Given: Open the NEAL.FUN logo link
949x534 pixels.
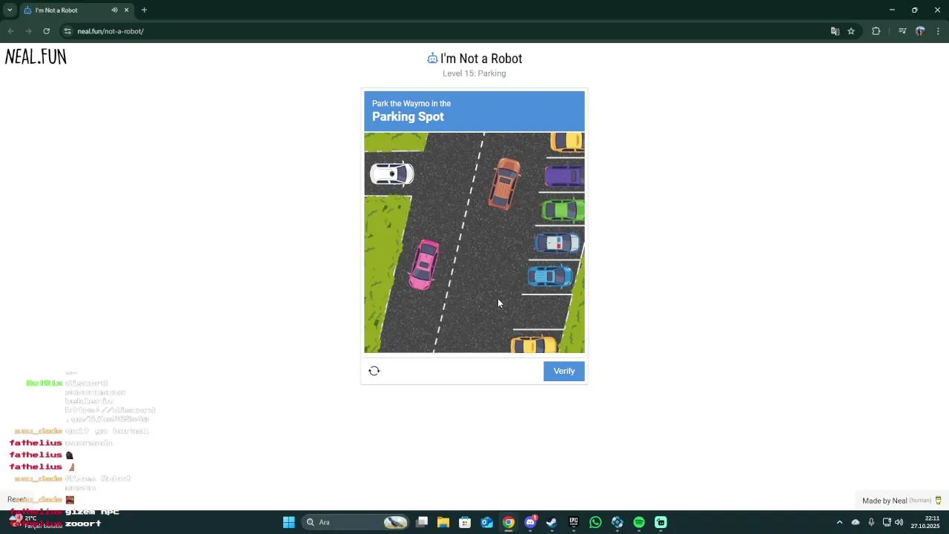Looking at the screenshot, I should 36,57.
